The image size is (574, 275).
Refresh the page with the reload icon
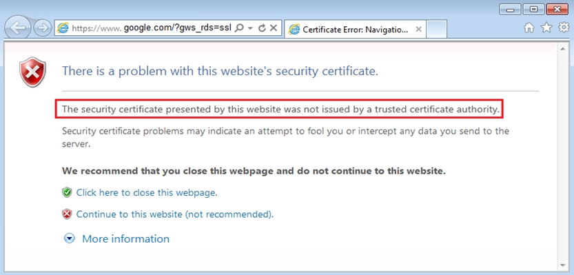262,28
